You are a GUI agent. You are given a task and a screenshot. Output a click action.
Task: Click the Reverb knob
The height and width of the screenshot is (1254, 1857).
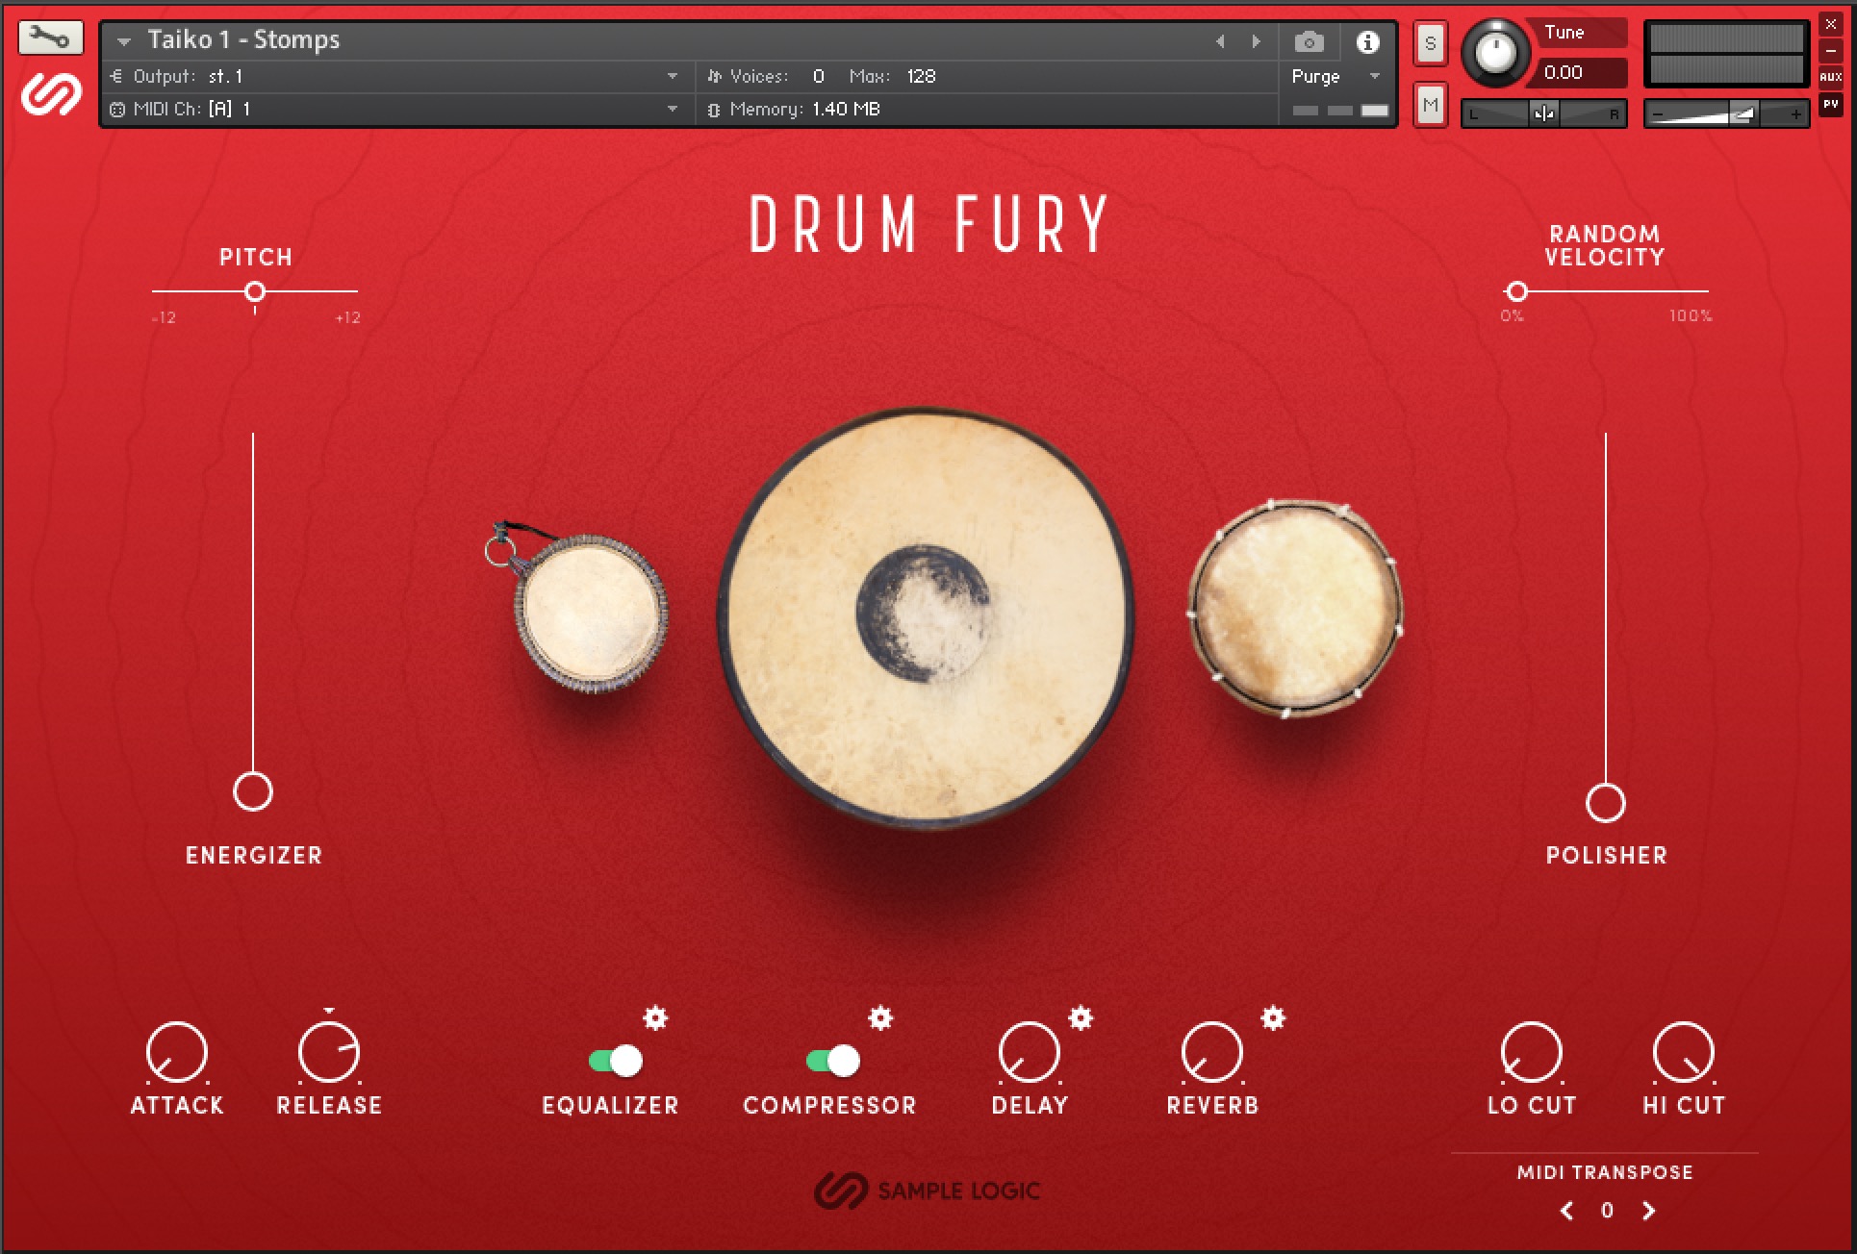click(1212, 1052)
